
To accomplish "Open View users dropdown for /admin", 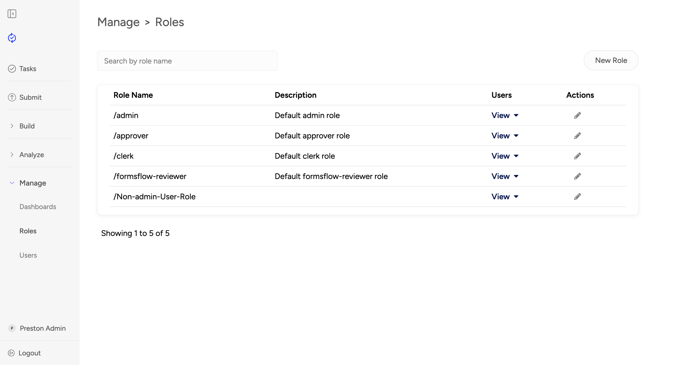I will 504,115.
